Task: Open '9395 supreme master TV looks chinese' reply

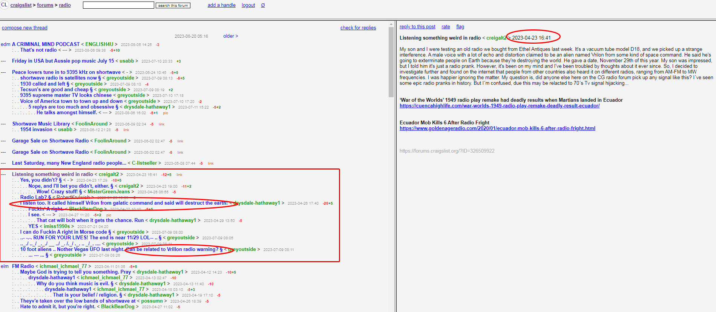Action: [66, 95]
